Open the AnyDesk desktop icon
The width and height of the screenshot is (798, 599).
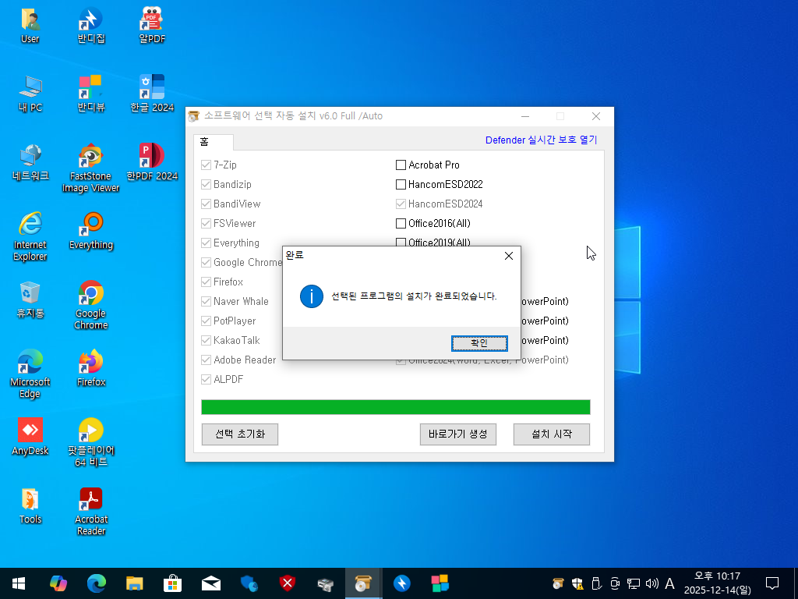coord(30,437)
